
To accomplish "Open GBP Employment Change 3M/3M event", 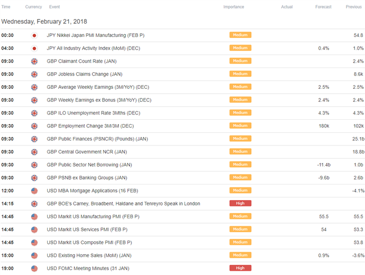I will click(90, 126).
